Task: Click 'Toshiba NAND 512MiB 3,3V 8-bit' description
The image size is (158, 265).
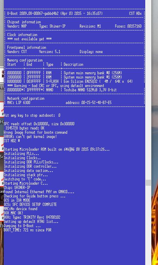Action: point(90,90)
